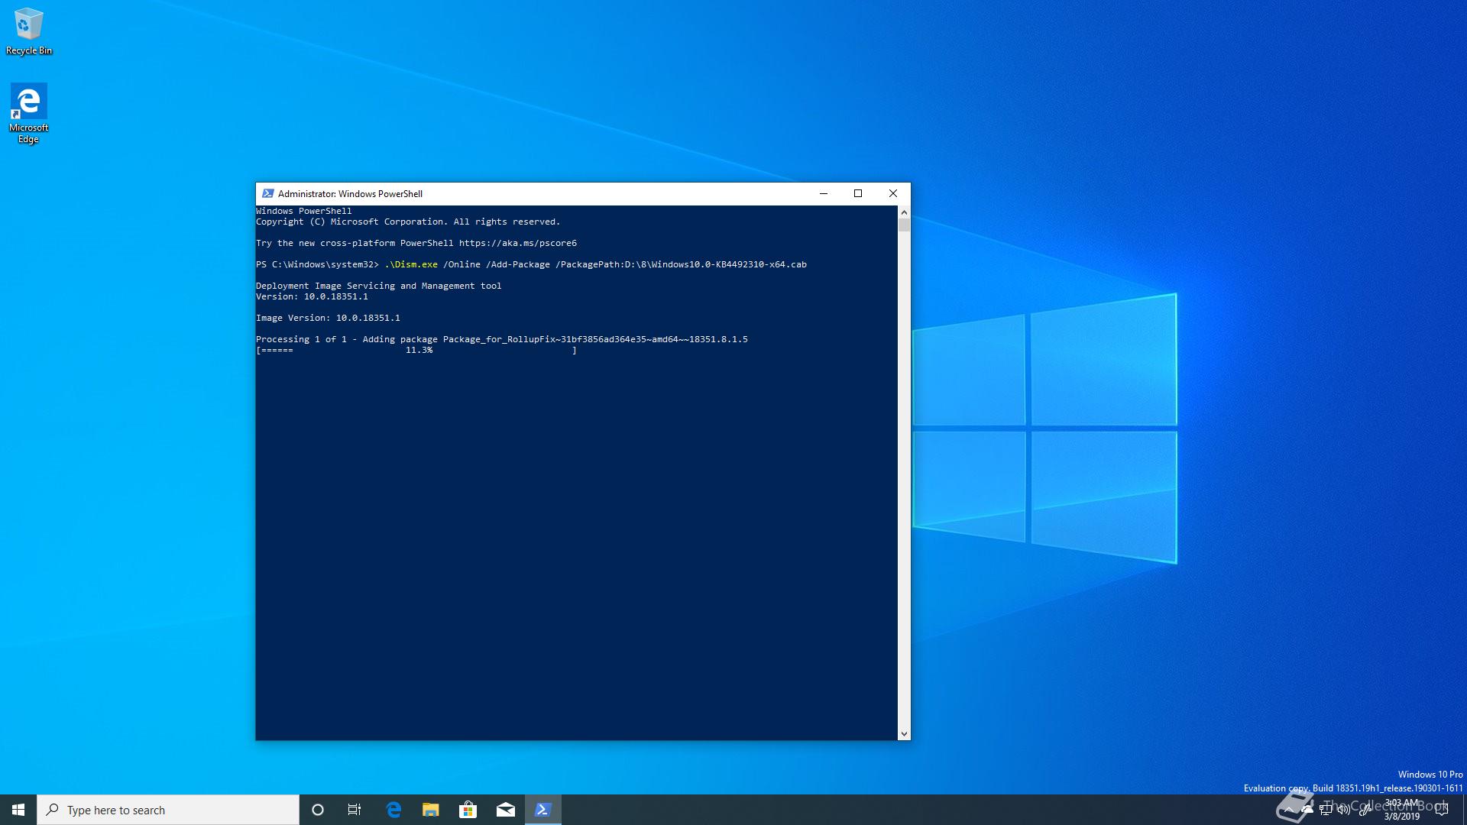Click the https://aka.ms/pscore6 text
1467x825 pixels.
518,244
